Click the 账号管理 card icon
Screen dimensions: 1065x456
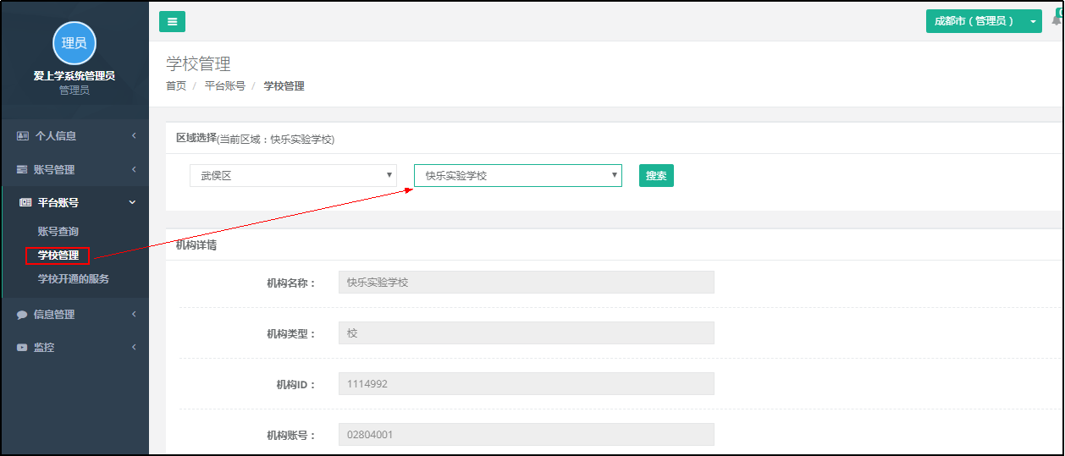click(x=23, y=169)
